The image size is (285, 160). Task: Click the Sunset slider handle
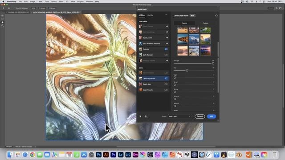click(x=175, y=85)
